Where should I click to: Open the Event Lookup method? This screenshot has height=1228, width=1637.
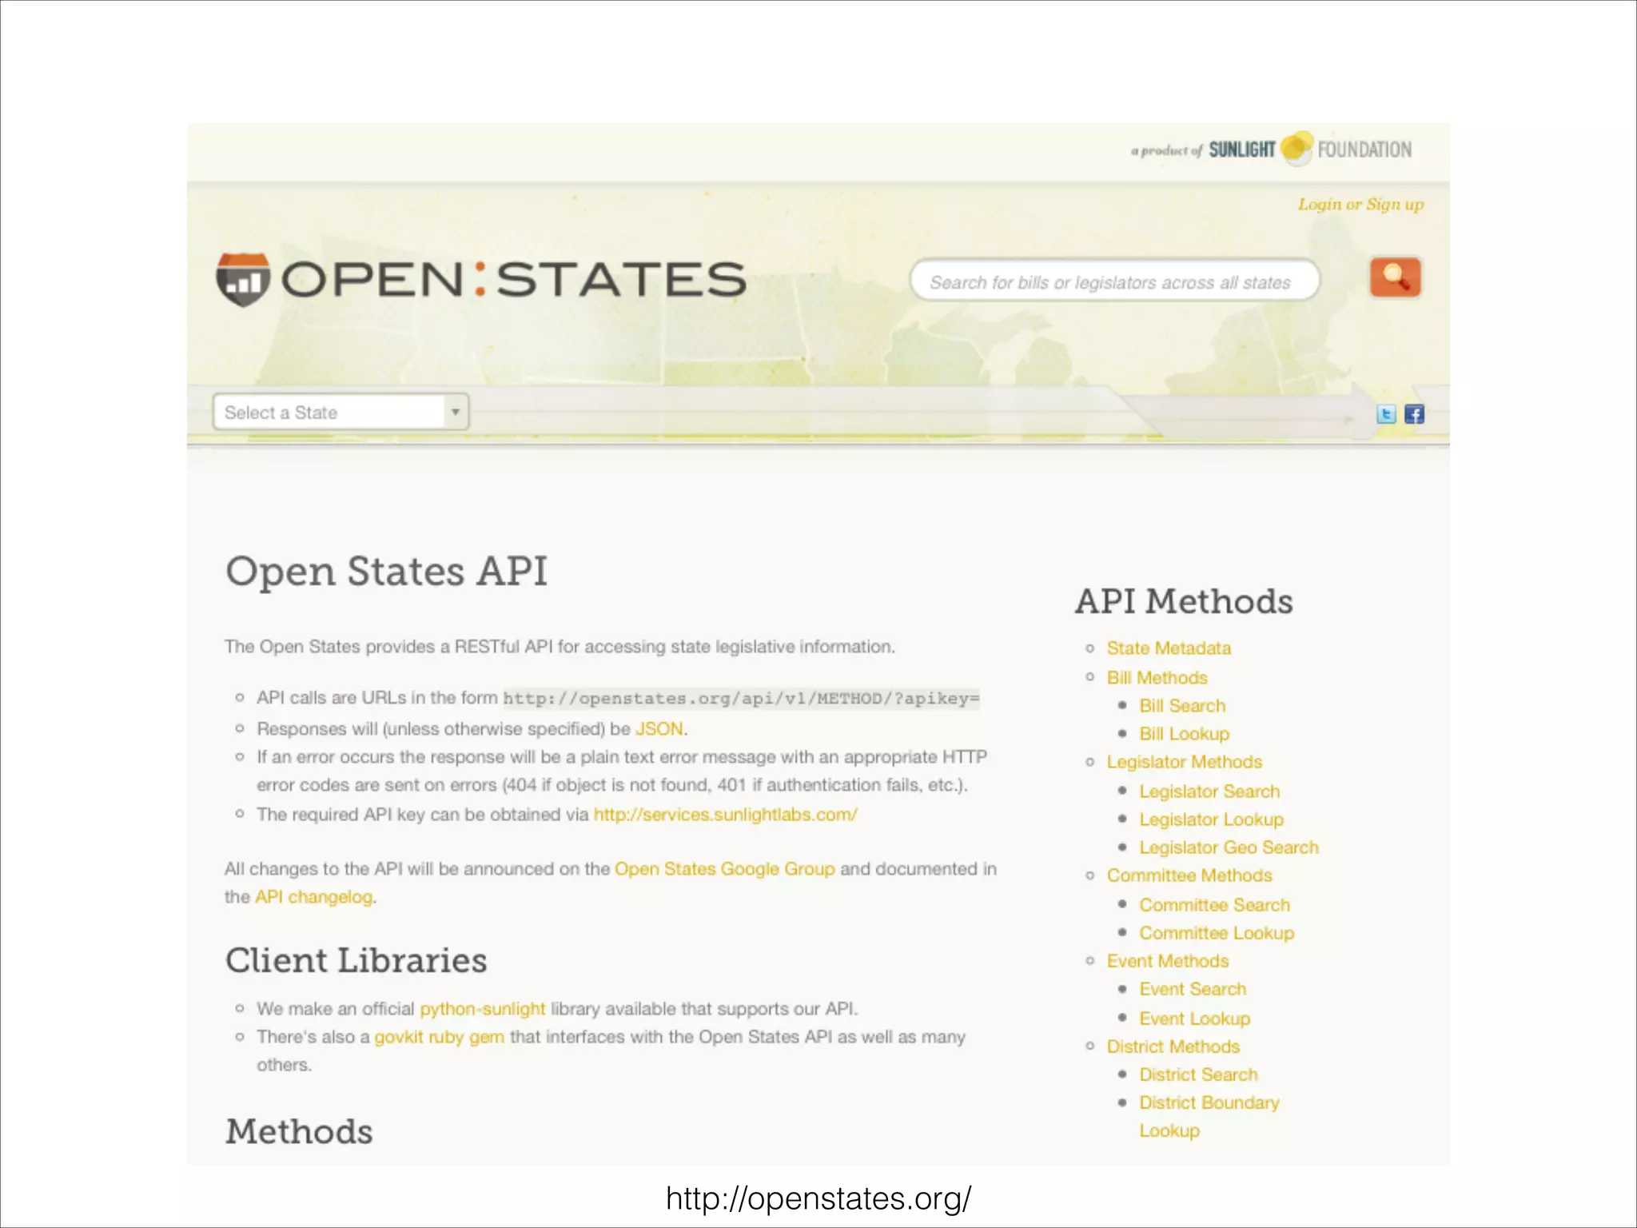(x=1194, y=1019)
